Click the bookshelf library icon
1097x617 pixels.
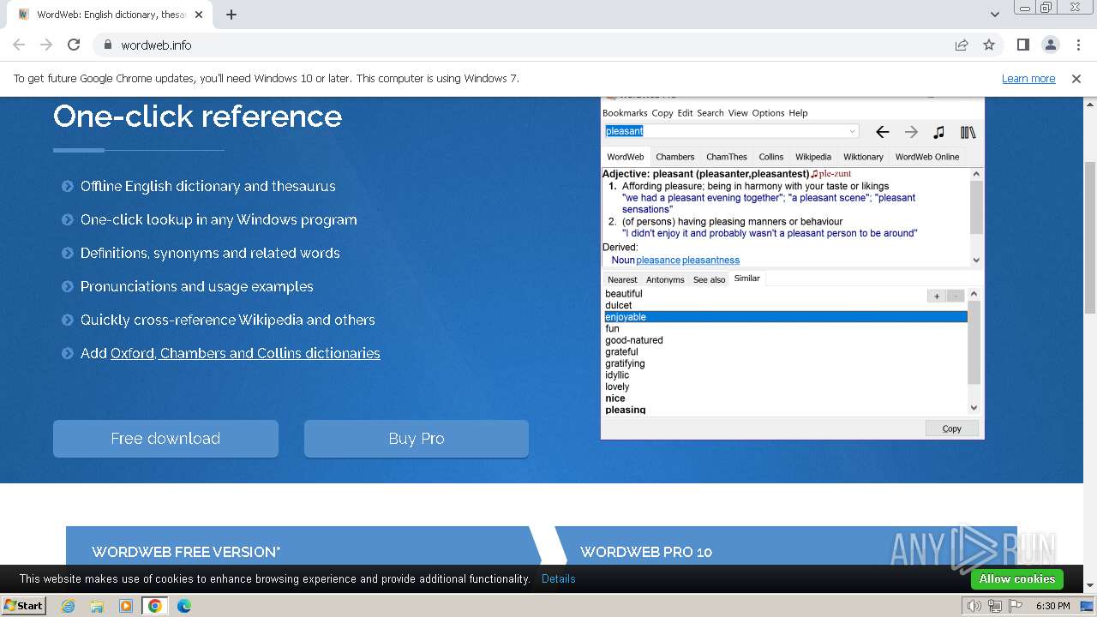click(968, 132)
